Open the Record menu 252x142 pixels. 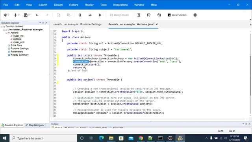(74, 5)
